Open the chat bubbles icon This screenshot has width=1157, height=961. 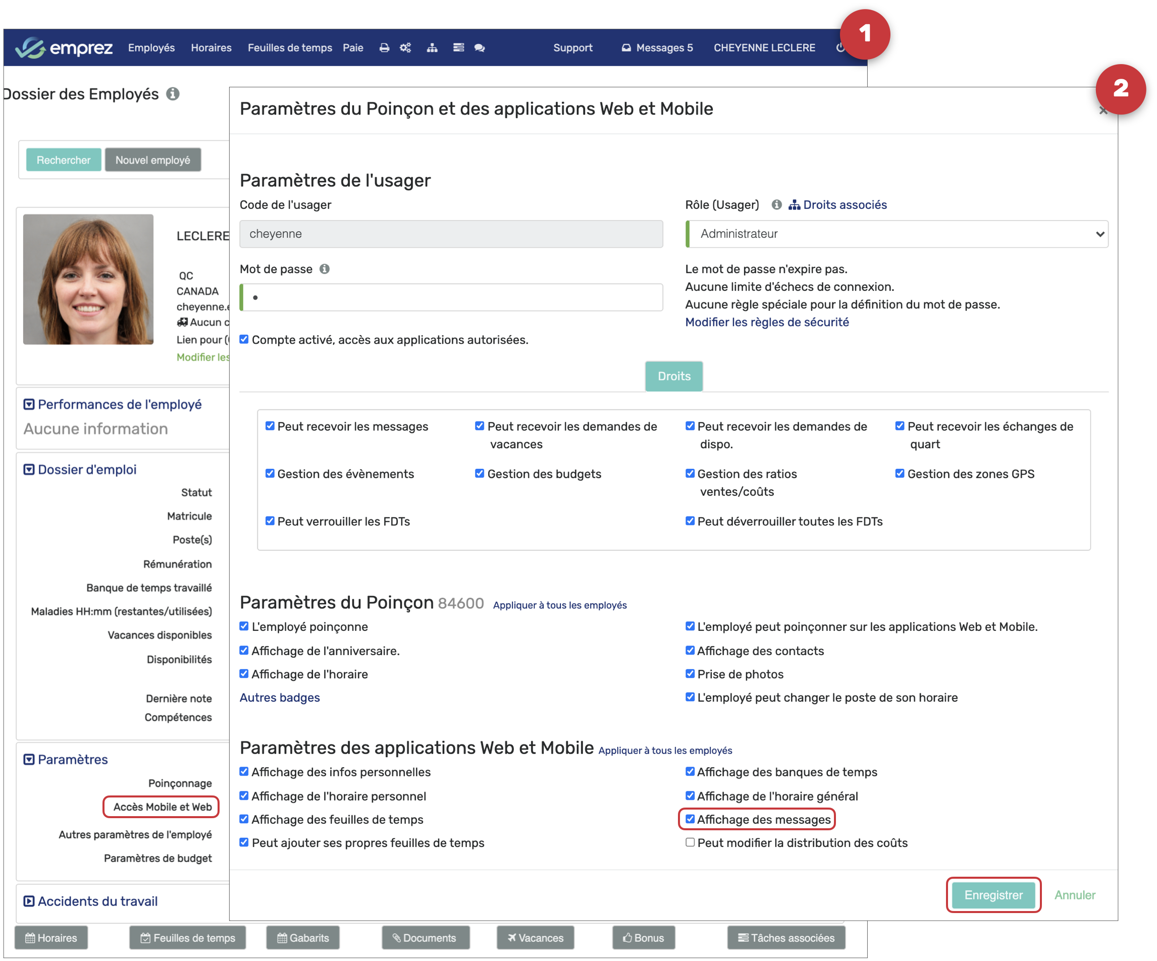(x=480, y=48)
